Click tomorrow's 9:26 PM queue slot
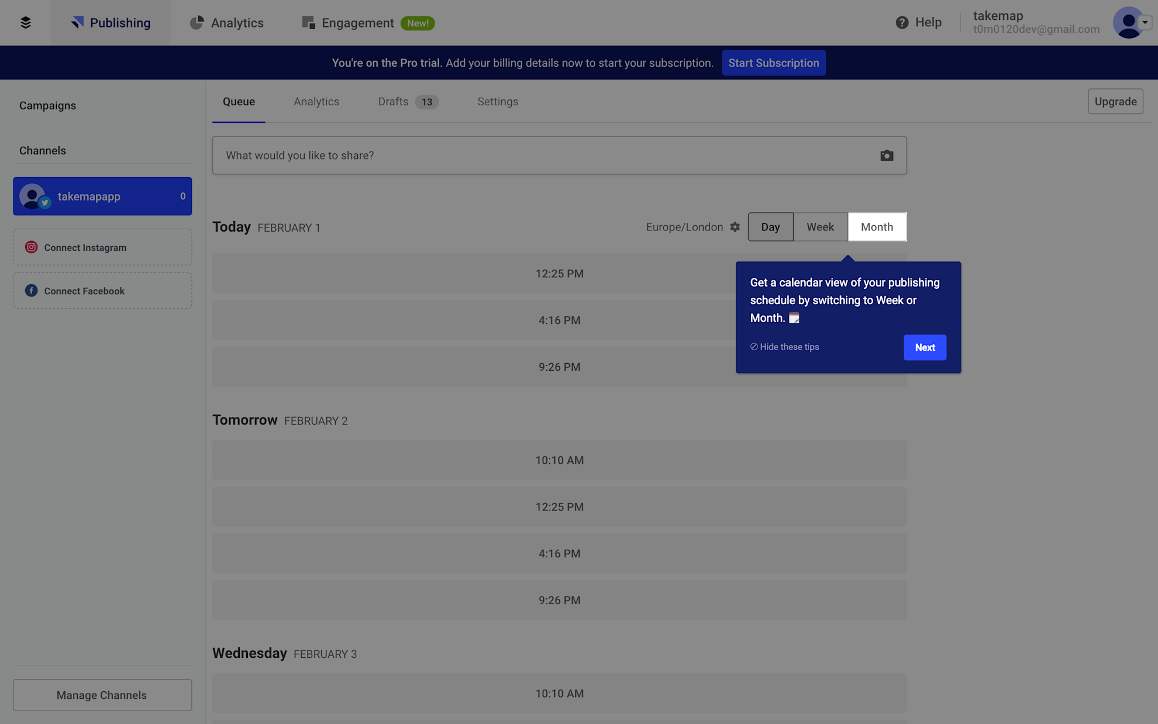 [559, 600]
